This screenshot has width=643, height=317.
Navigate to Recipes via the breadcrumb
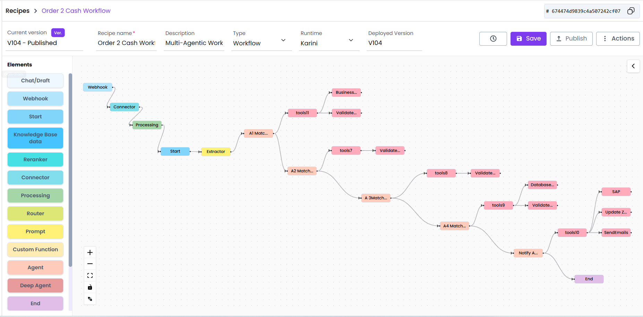(x=17, y=10)
